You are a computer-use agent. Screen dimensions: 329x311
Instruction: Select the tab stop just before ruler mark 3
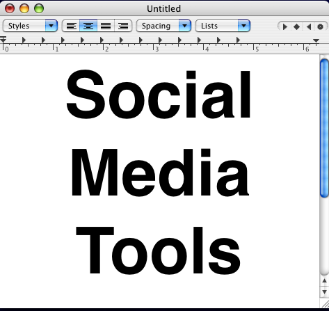(141, 40)
